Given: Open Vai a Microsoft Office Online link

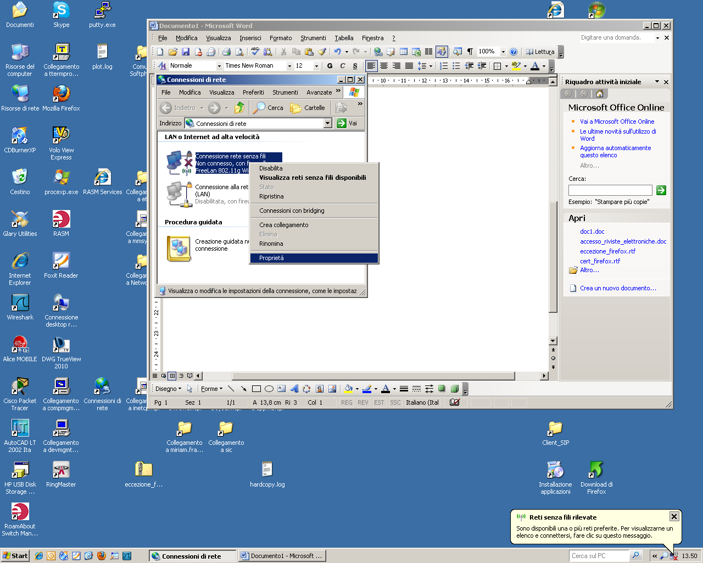Looking at the screenshot, I should tap(617, 122).
